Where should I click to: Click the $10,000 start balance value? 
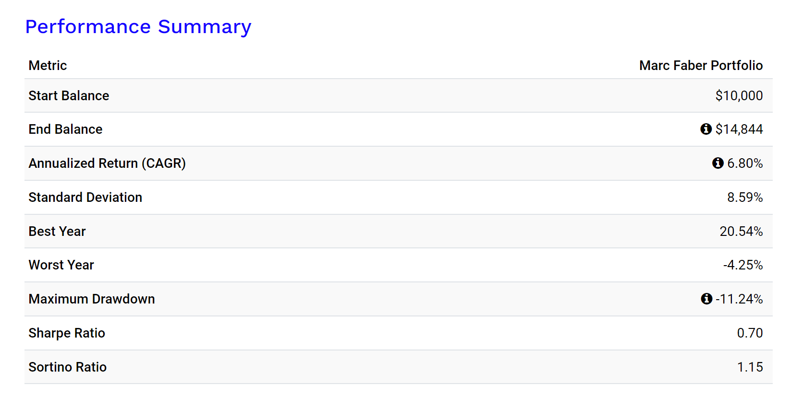click(x=739, y=96)
